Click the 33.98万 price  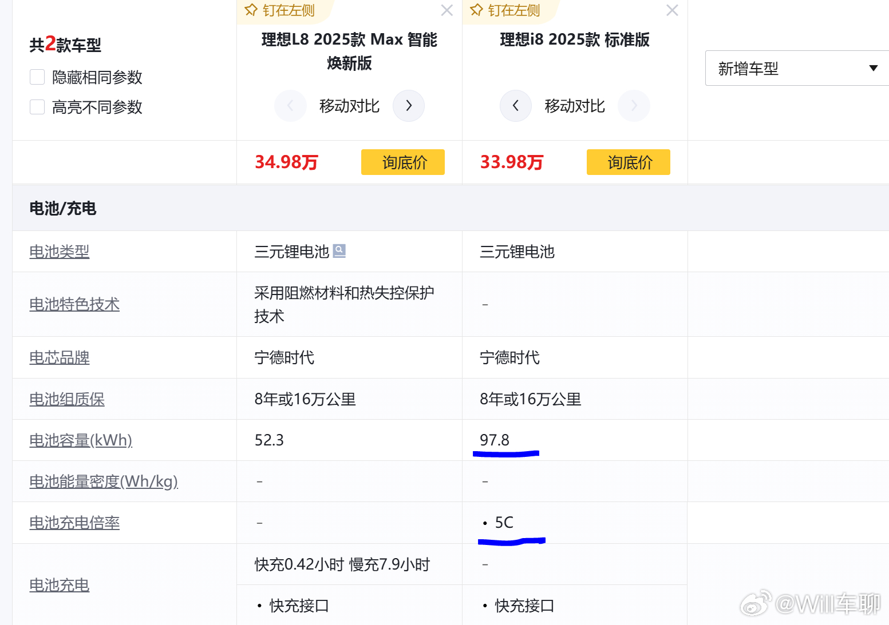pyautogui.click(x=512, y=162)
